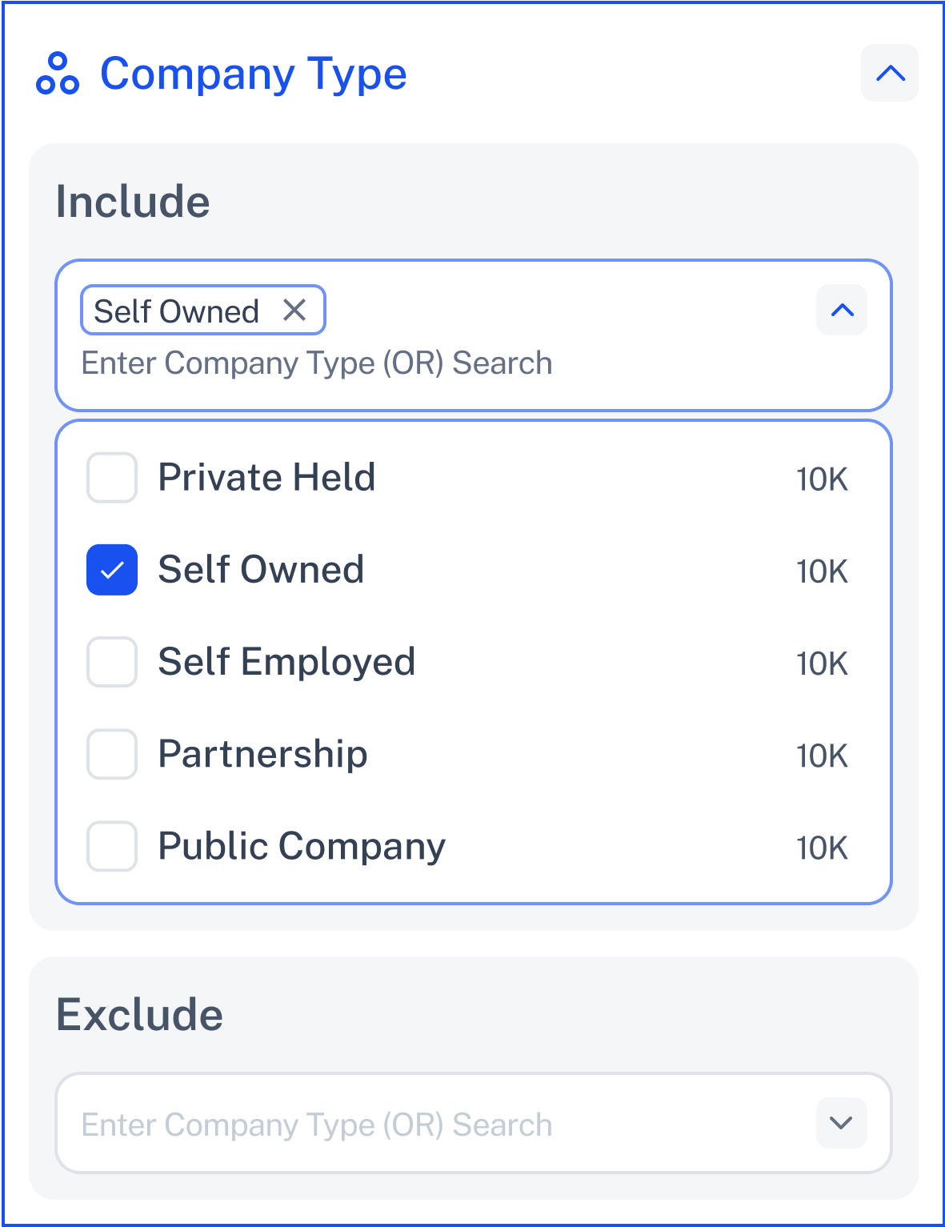945x1227 pixels.
Task: Click the 10K count beside Public Company
Action: pos(822,848)
